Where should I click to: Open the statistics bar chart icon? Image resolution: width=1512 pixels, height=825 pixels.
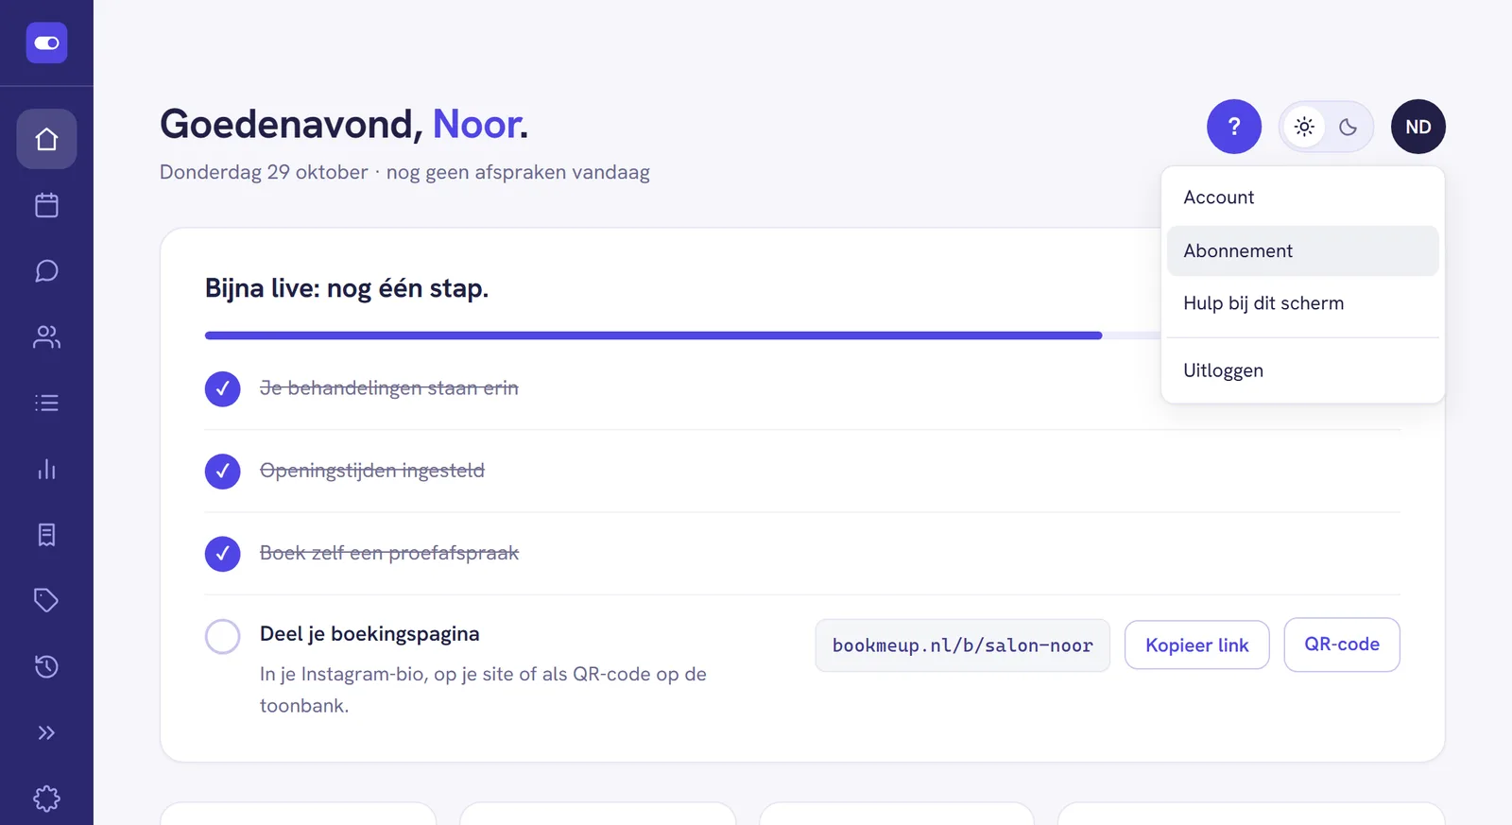click(x=46, y=470)
